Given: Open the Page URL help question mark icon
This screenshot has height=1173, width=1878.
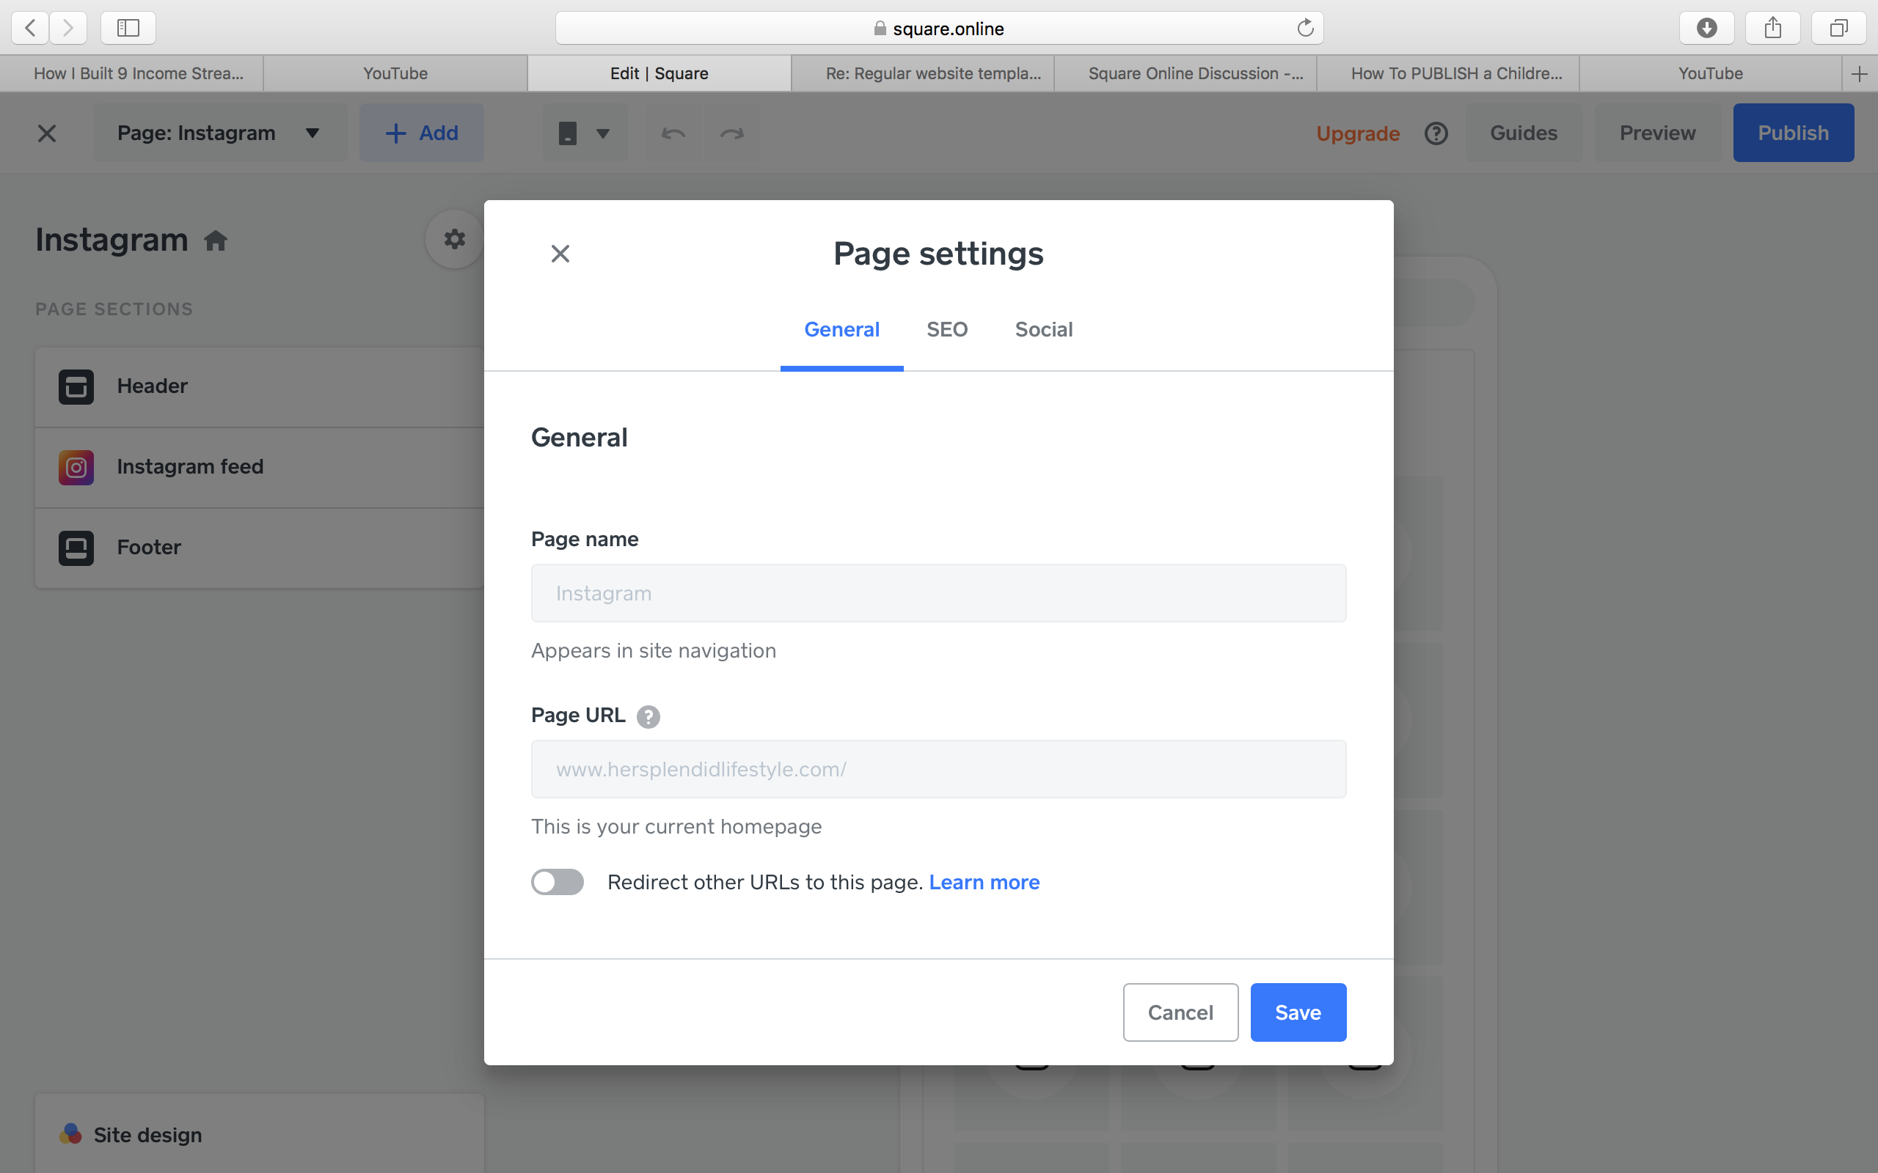Looking at the screenshot, I should pos(648,716).
